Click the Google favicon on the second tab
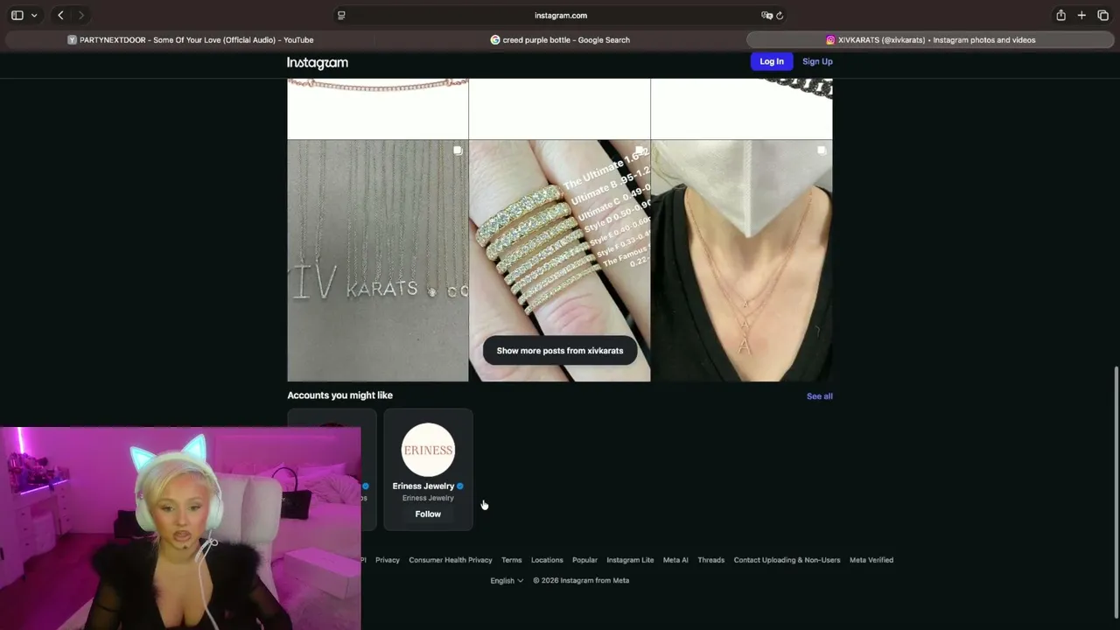The image size is (1120, 630). 495,39
